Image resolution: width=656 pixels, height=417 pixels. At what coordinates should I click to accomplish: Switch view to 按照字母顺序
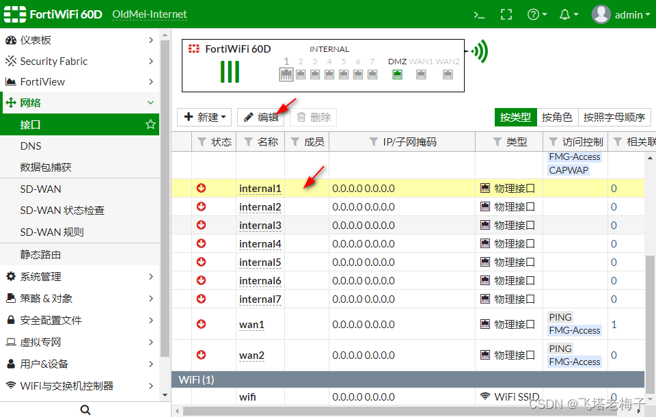(614, 117)
